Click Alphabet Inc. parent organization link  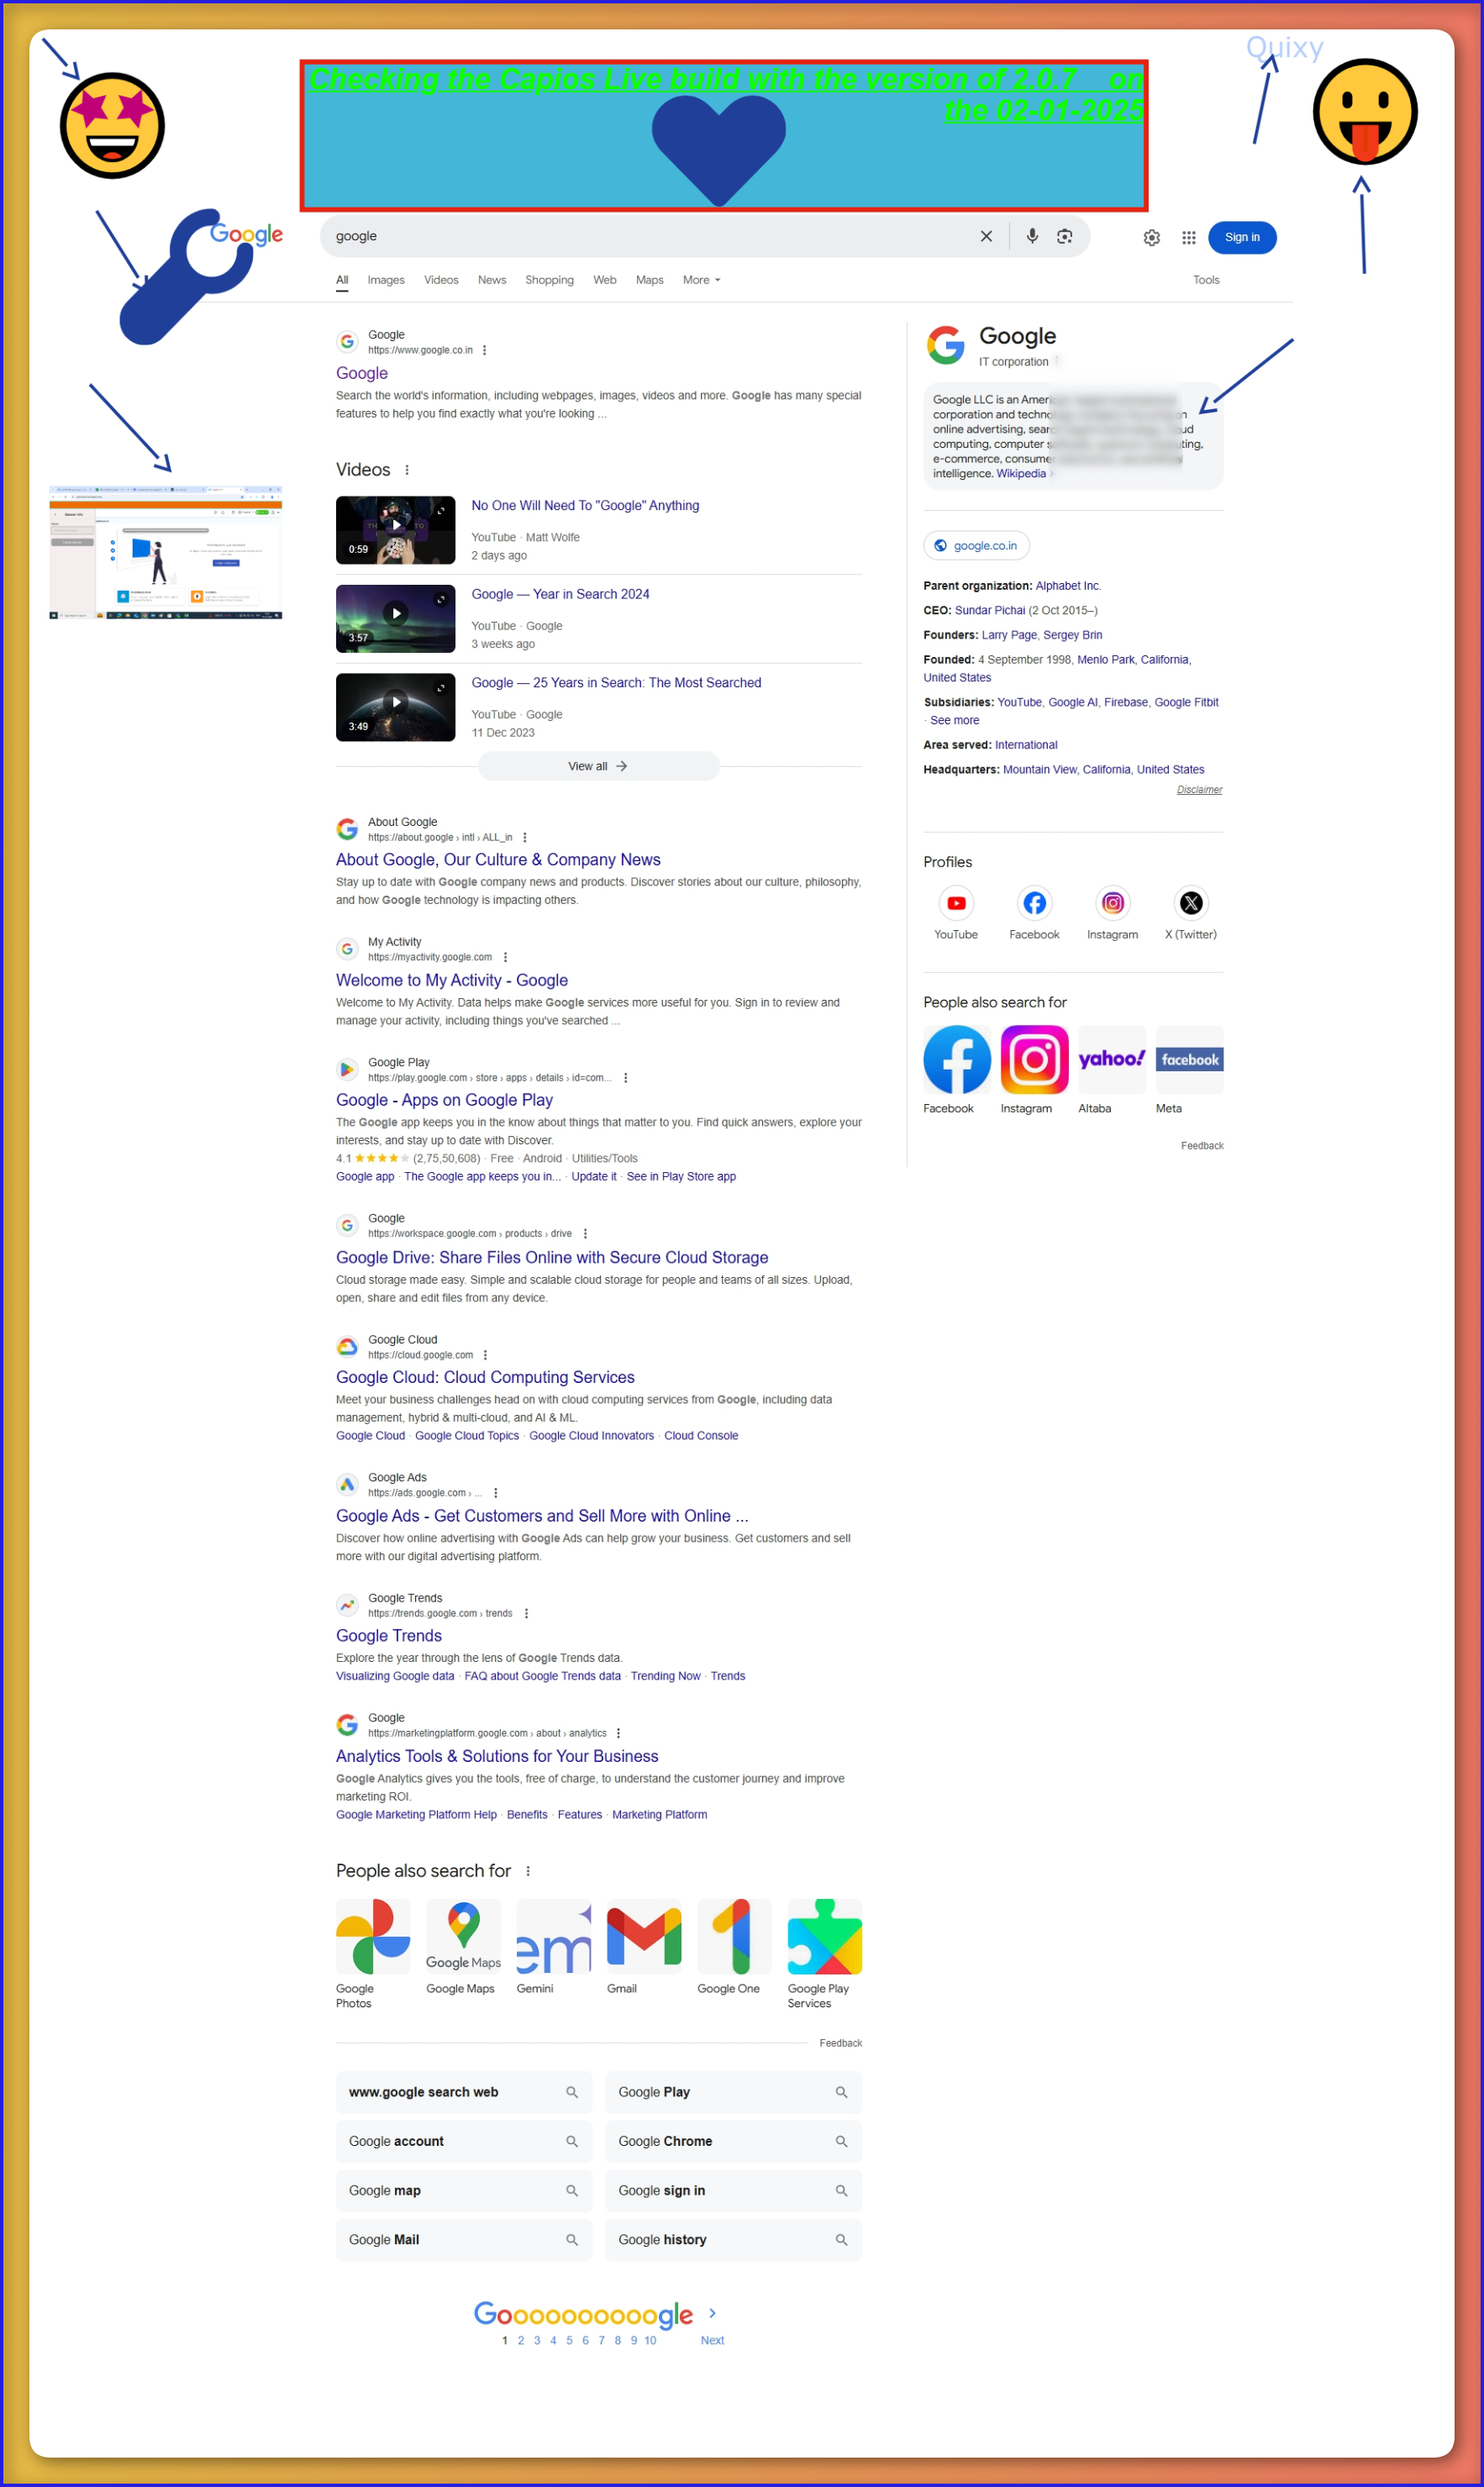(1068, 586)
